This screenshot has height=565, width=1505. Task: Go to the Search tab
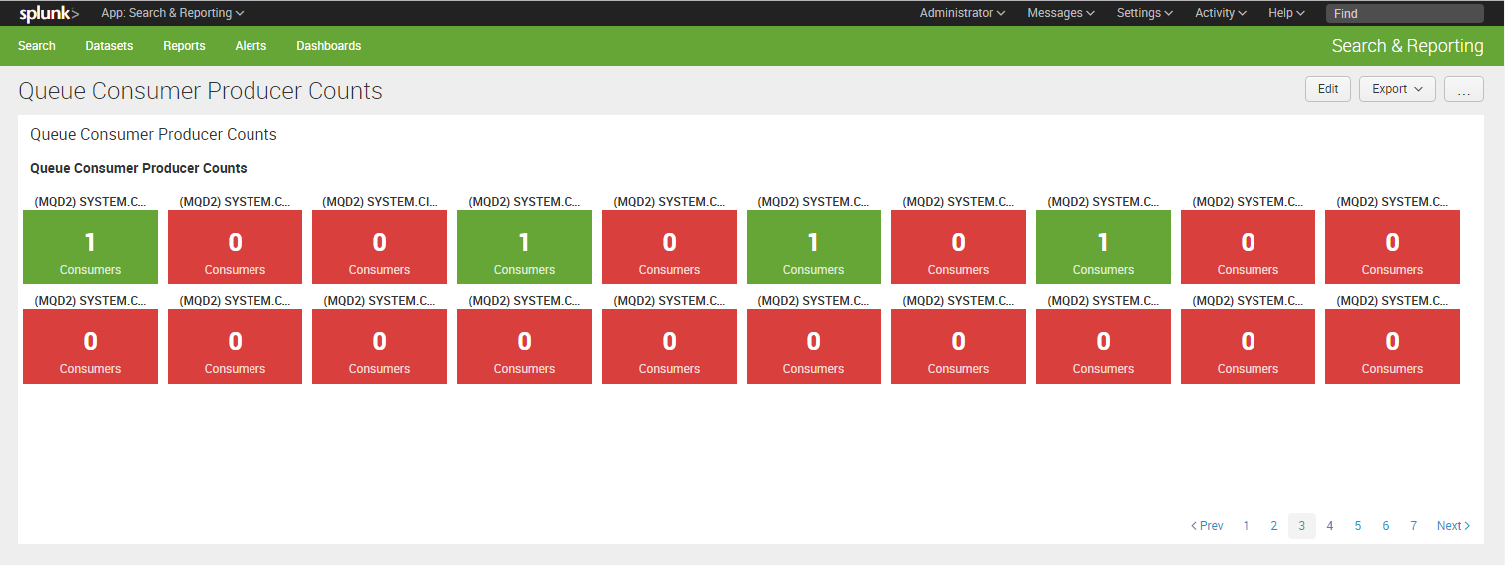coord(37,46)
